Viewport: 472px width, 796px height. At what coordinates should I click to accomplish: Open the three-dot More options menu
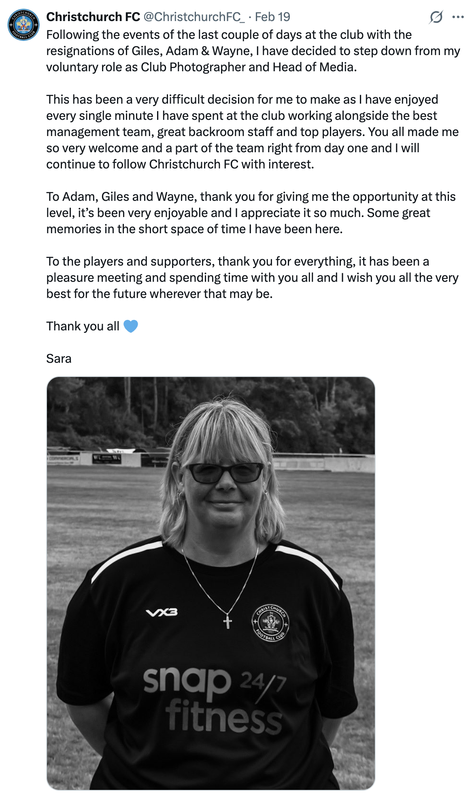[x=458, y=17]
